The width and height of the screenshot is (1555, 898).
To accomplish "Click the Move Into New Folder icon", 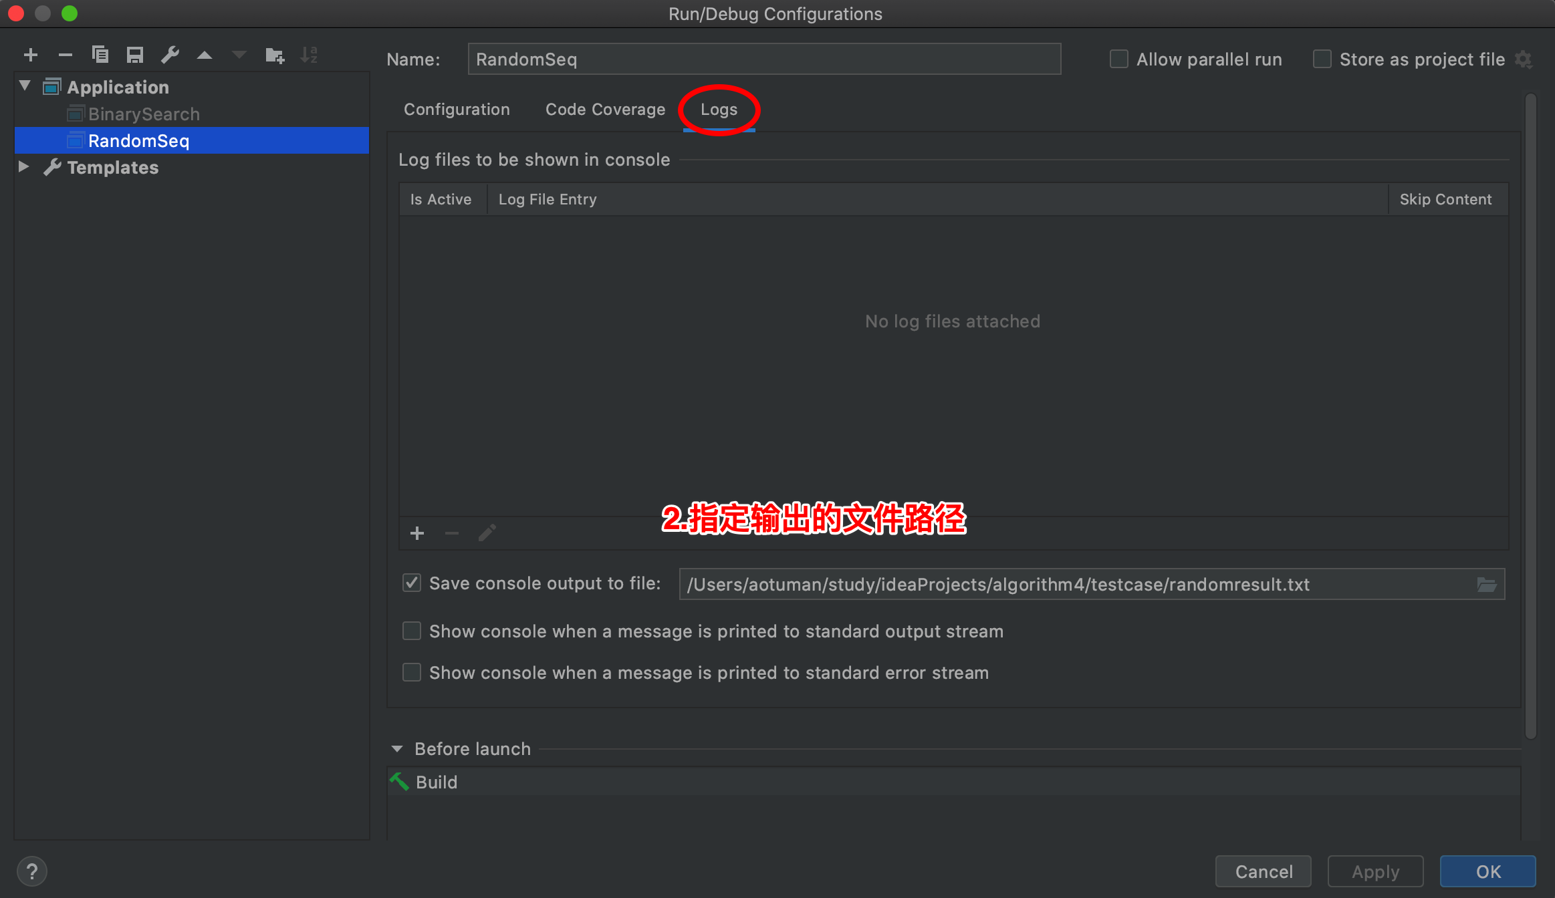I will 274,55.
